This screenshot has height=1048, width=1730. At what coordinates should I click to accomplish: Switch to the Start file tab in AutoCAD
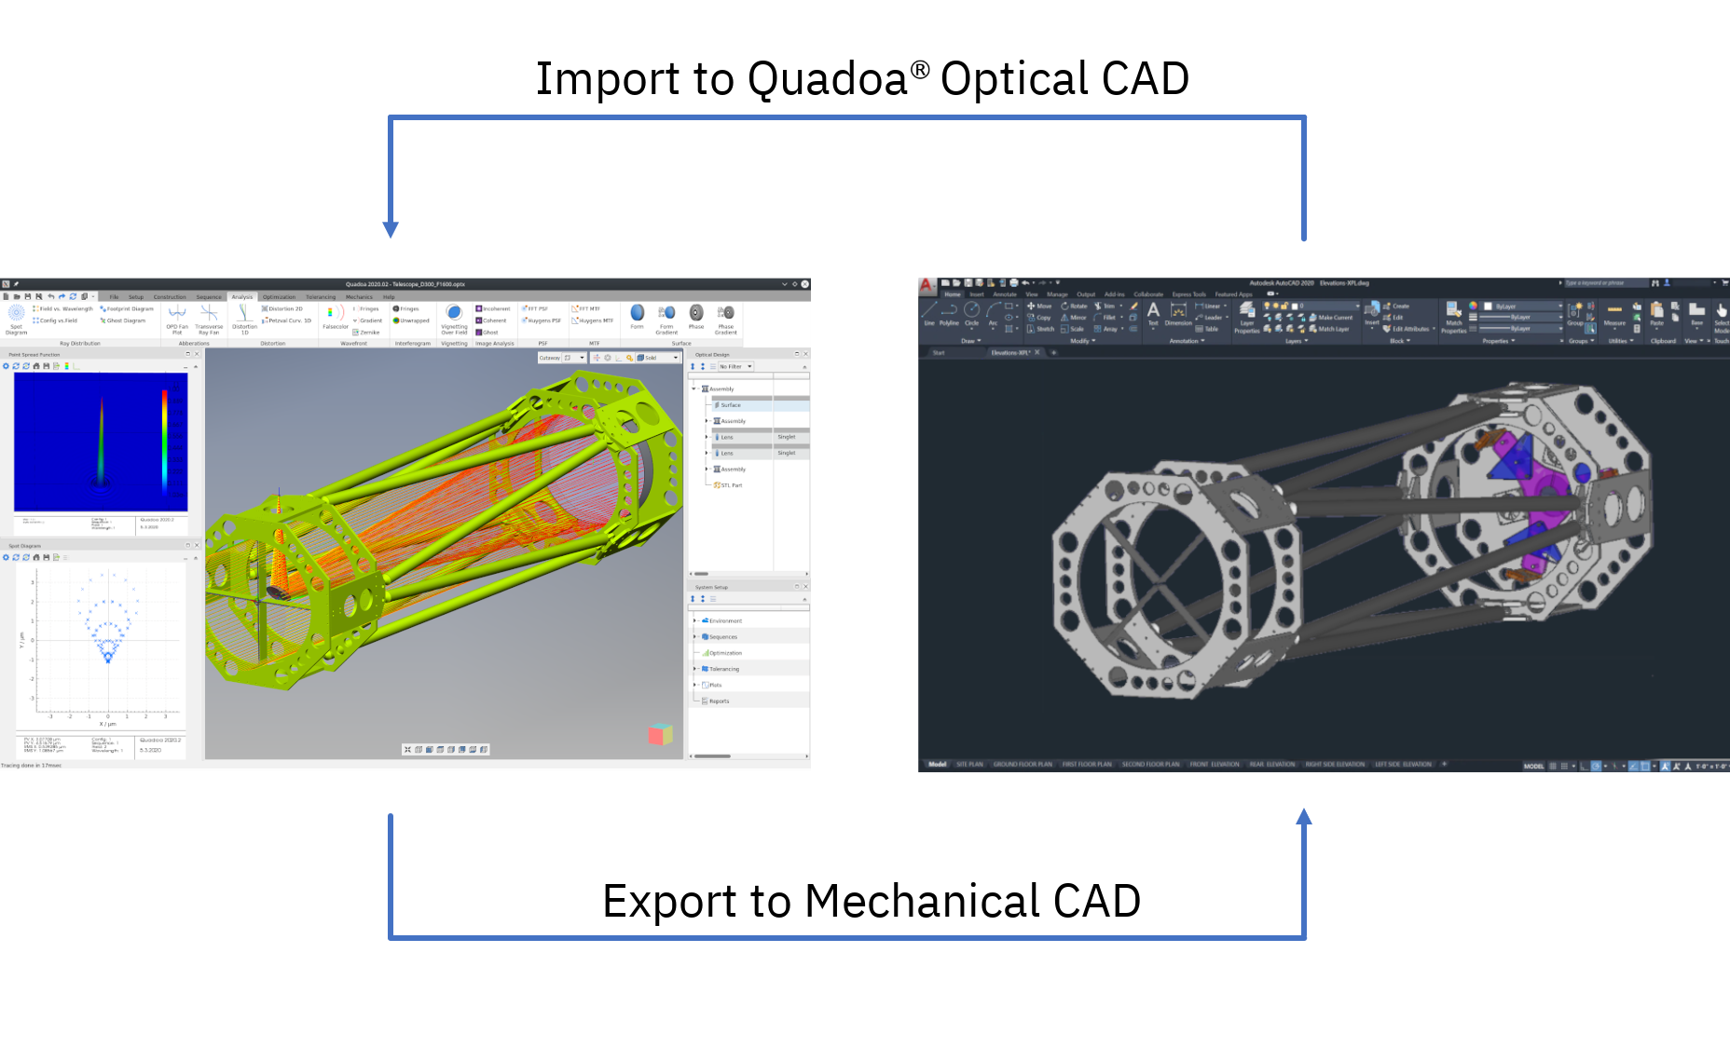pos(939,353)
